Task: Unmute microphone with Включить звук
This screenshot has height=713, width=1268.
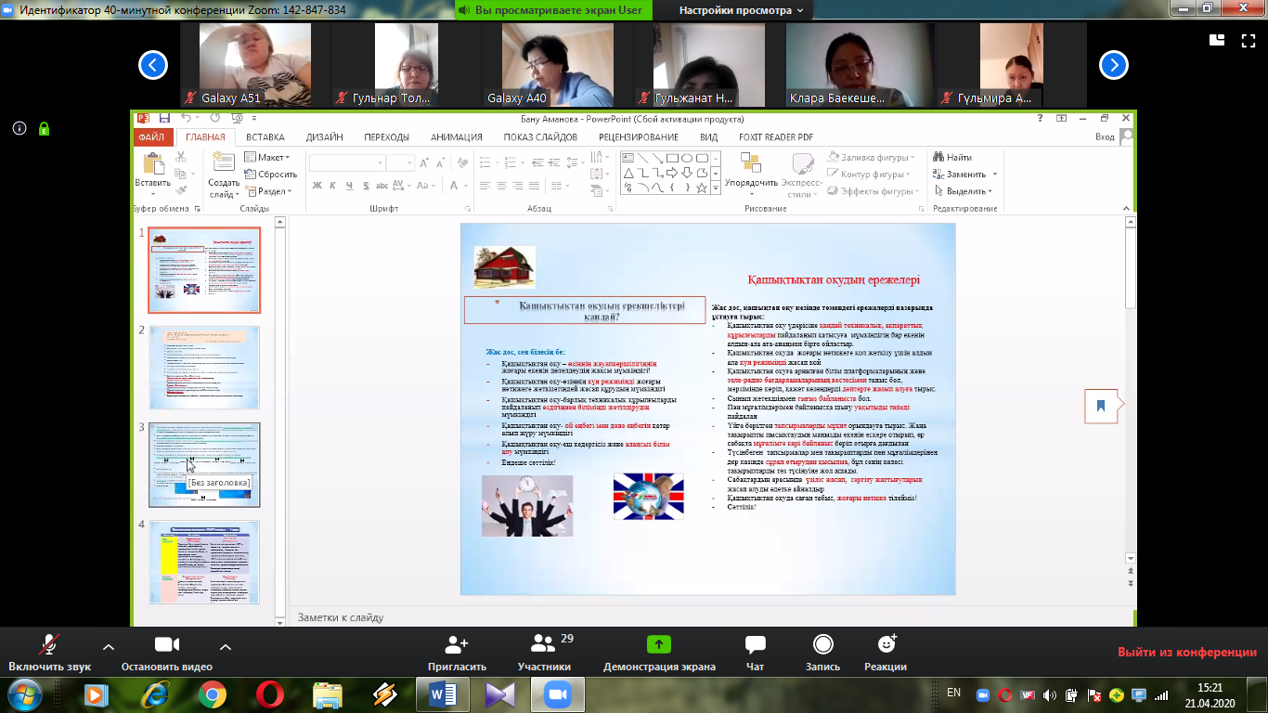Action: (x=49, y=646)
